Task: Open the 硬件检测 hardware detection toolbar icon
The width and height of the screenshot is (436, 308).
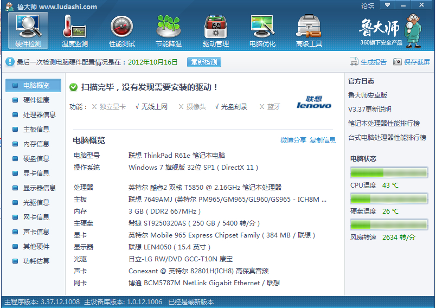Action: click(28, 30)
